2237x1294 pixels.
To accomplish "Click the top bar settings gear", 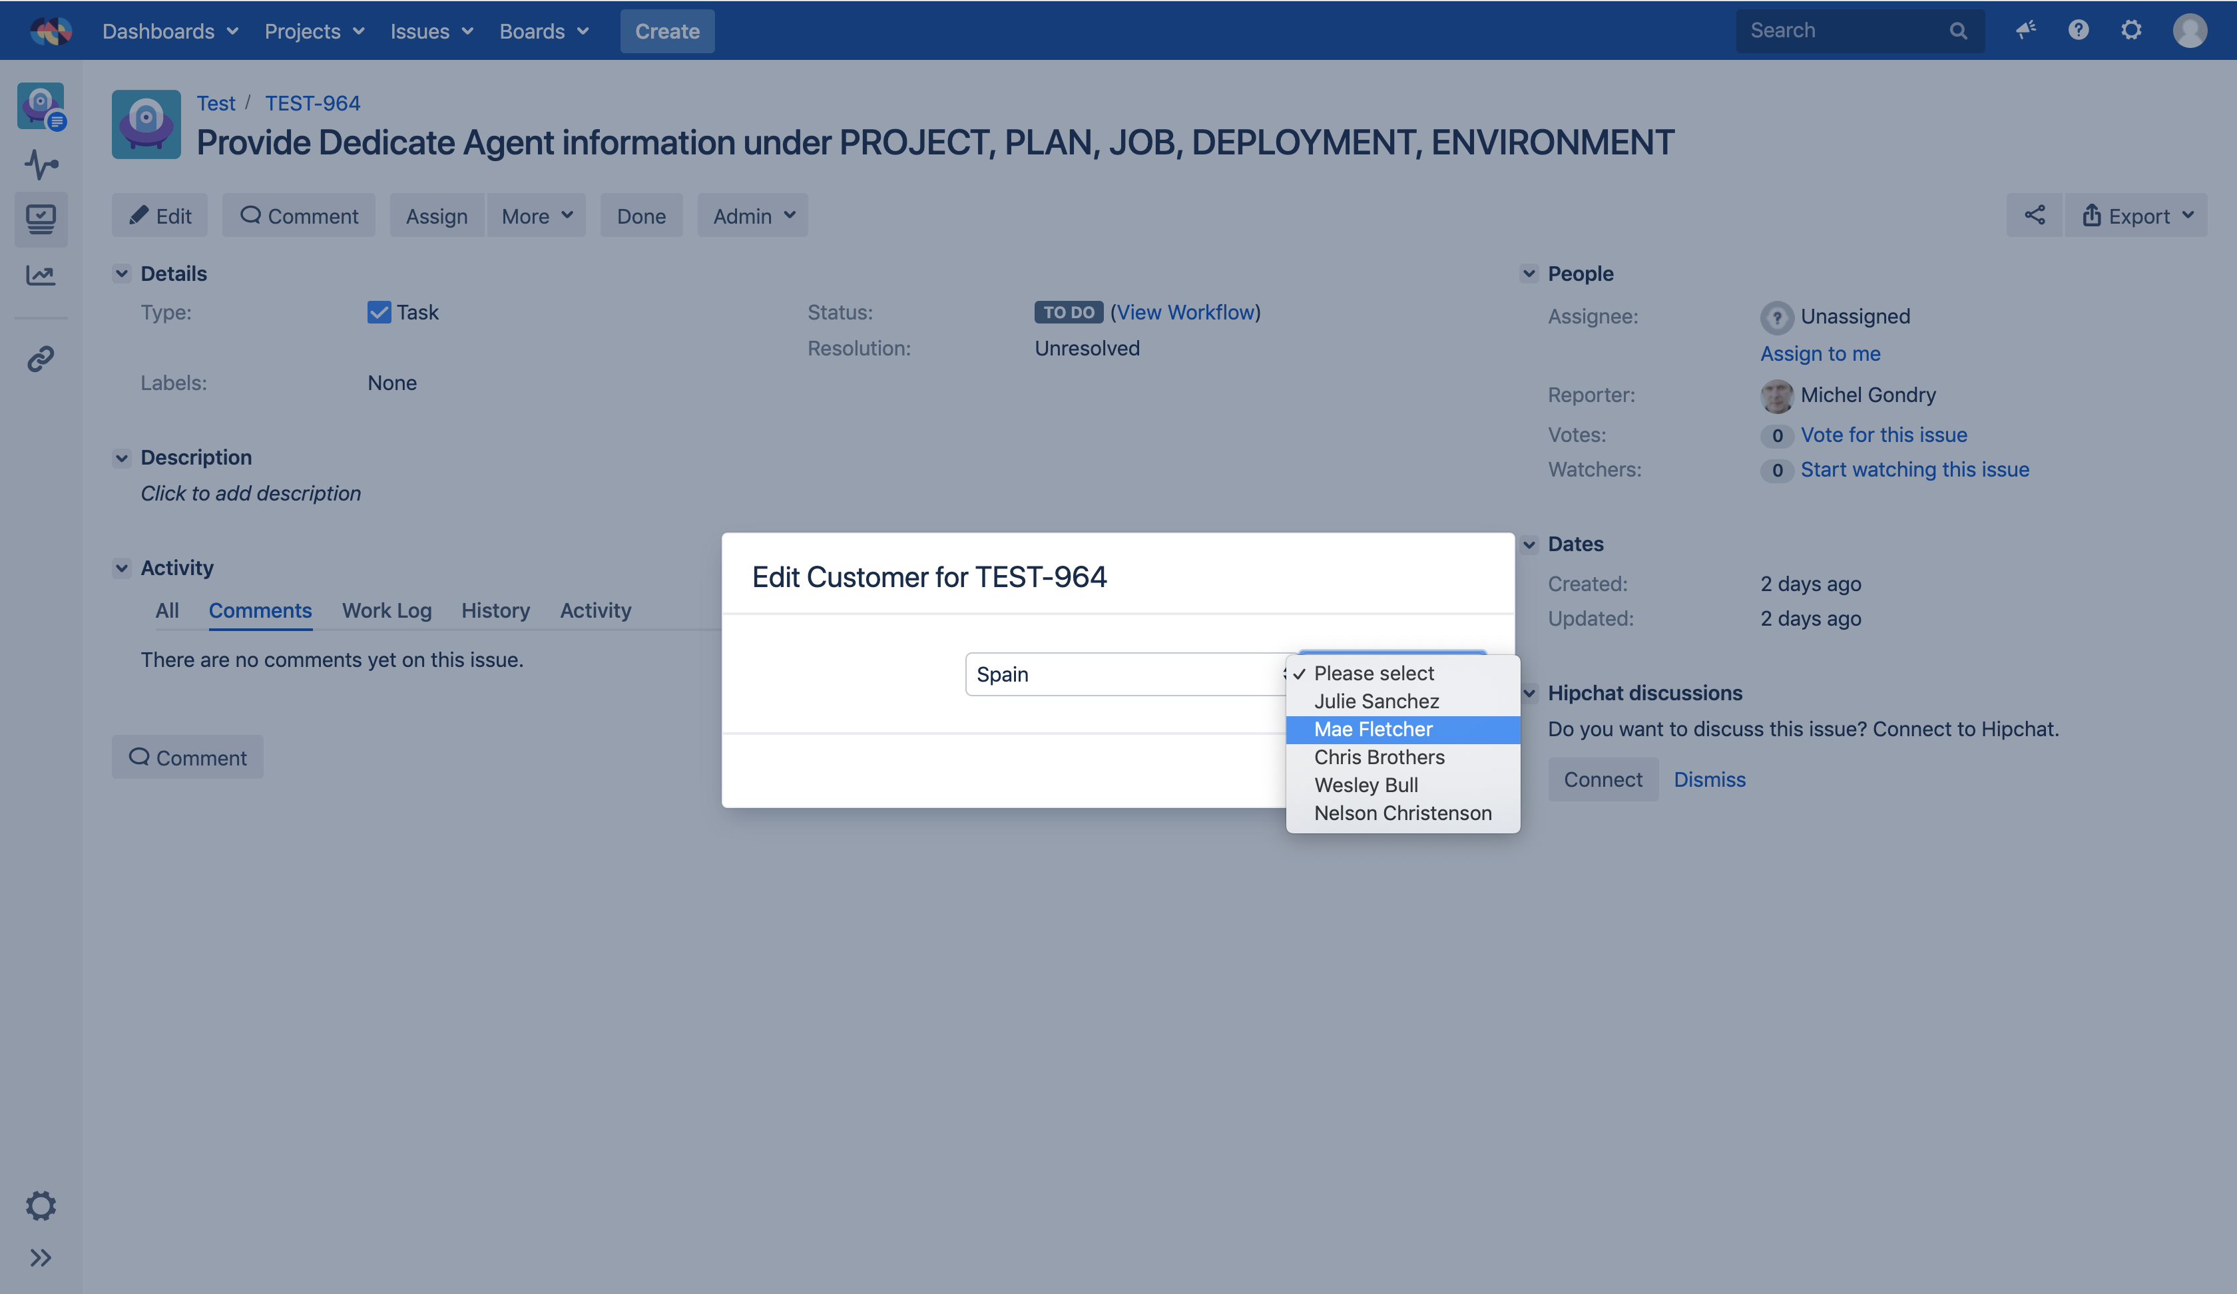I will (2131, 30).
